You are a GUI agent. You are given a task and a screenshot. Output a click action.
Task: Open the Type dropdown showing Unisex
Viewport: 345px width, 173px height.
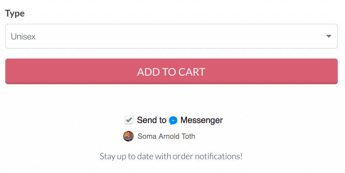tap(171, 36)
